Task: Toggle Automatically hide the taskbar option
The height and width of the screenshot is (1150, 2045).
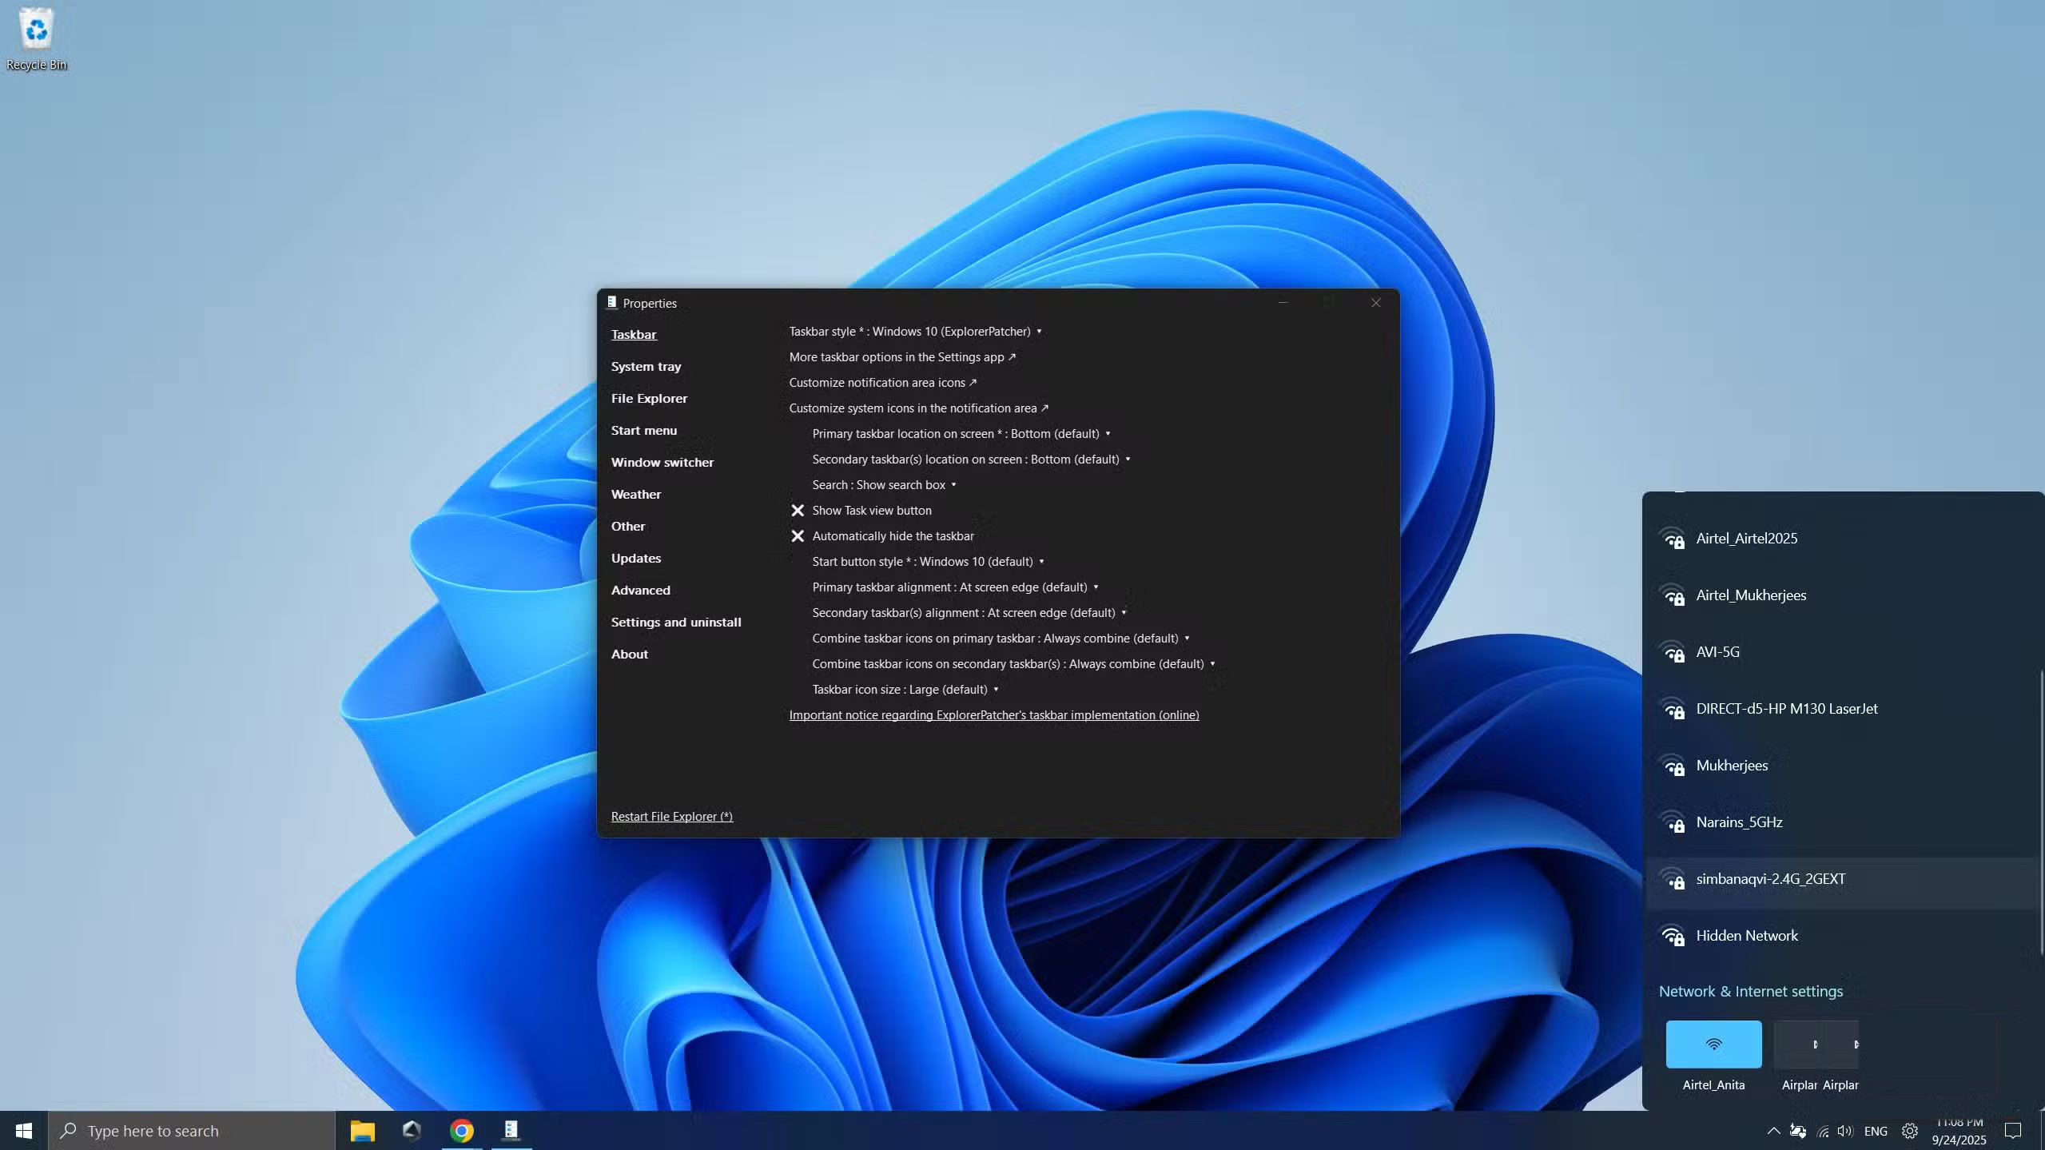Action: [x=892, y=535]
